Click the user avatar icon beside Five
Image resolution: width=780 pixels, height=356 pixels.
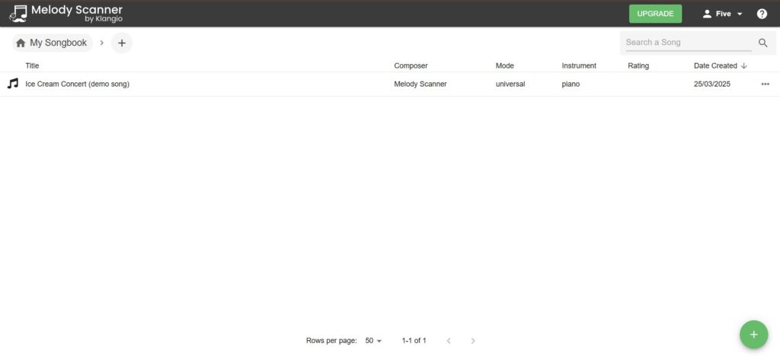707,14
